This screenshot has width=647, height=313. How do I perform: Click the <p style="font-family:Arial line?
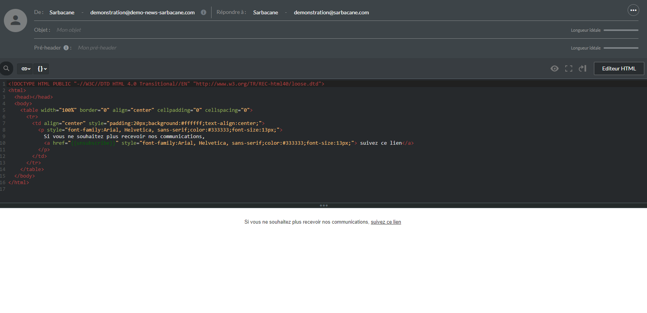160,130
